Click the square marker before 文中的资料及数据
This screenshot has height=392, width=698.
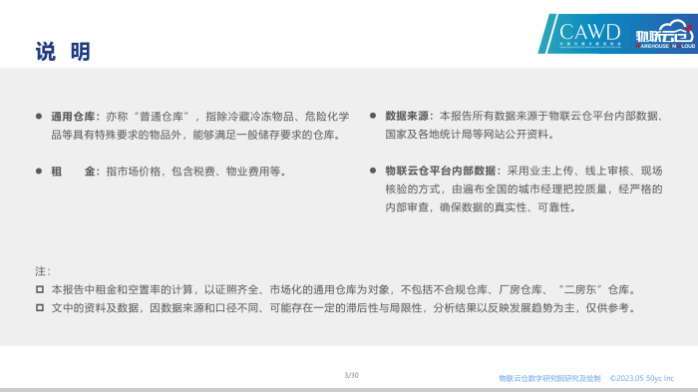click(40, 308)
